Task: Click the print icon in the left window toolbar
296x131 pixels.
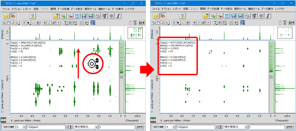Action: click(97, 16)
